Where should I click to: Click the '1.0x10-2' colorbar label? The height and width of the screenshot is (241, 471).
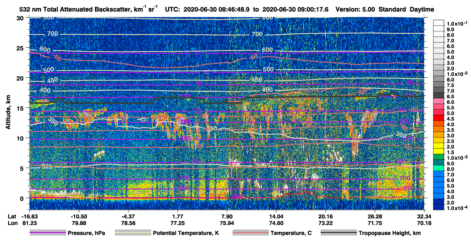tap(457, 74)
